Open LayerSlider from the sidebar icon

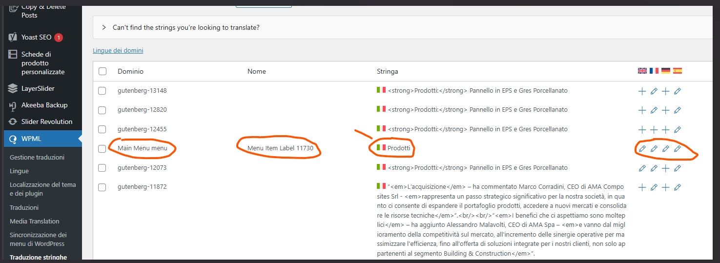13,88
